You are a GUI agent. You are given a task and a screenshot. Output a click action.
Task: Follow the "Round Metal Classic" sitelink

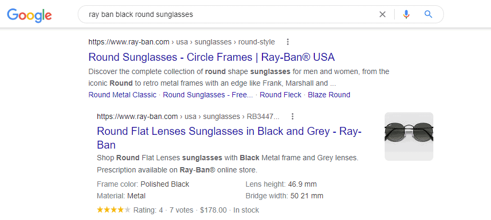(122, 95)
